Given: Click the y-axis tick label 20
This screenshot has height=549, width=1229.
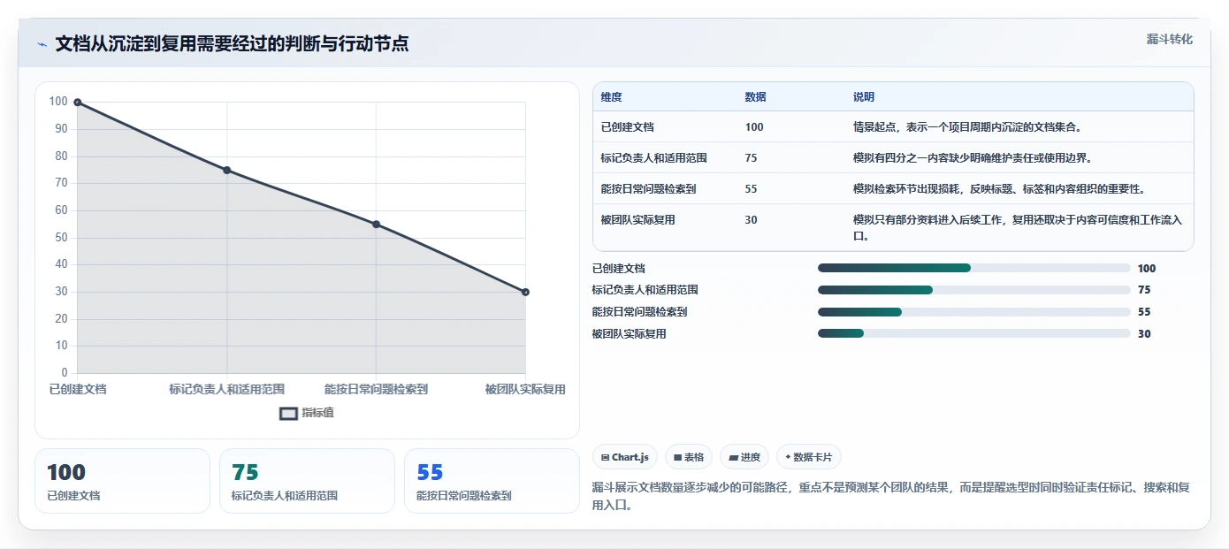Looking at the screenshot, I should 61,319.
